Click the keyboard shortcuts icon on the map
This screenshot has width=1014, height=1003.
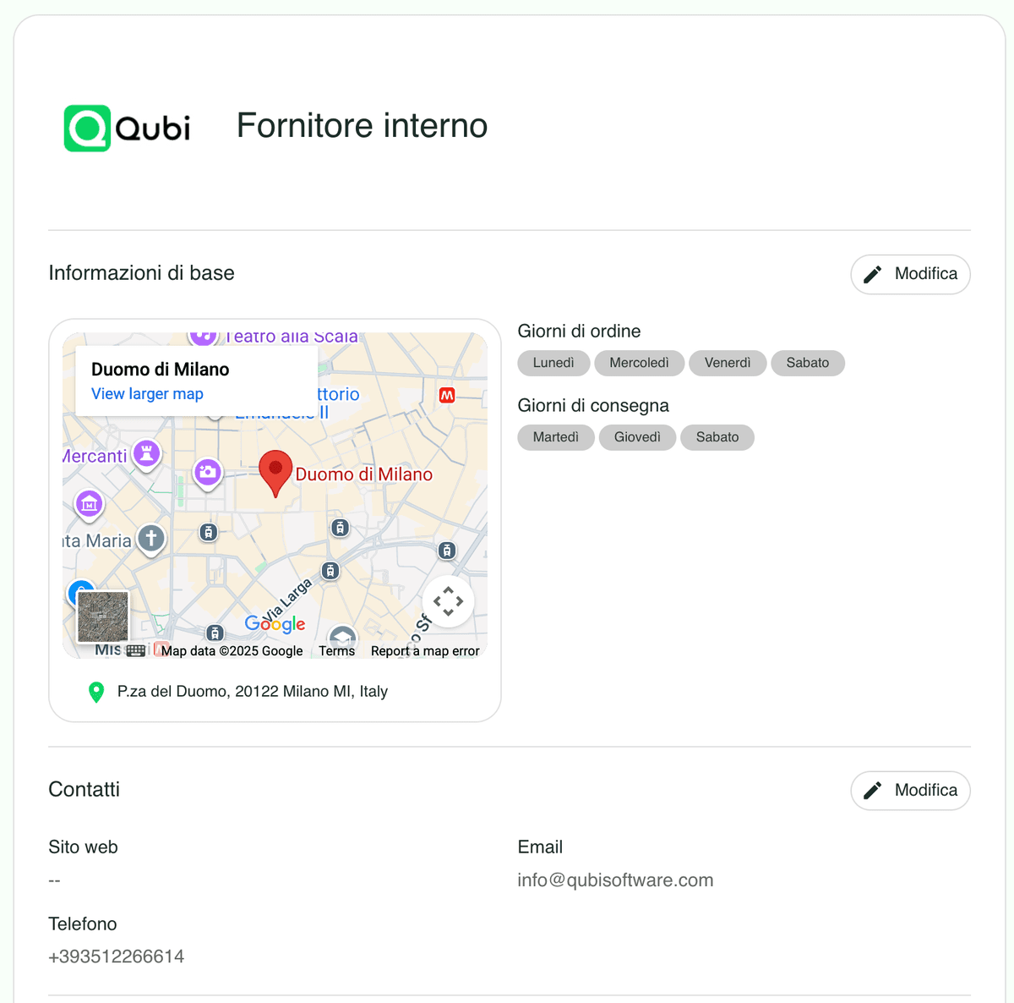point(135,650)
